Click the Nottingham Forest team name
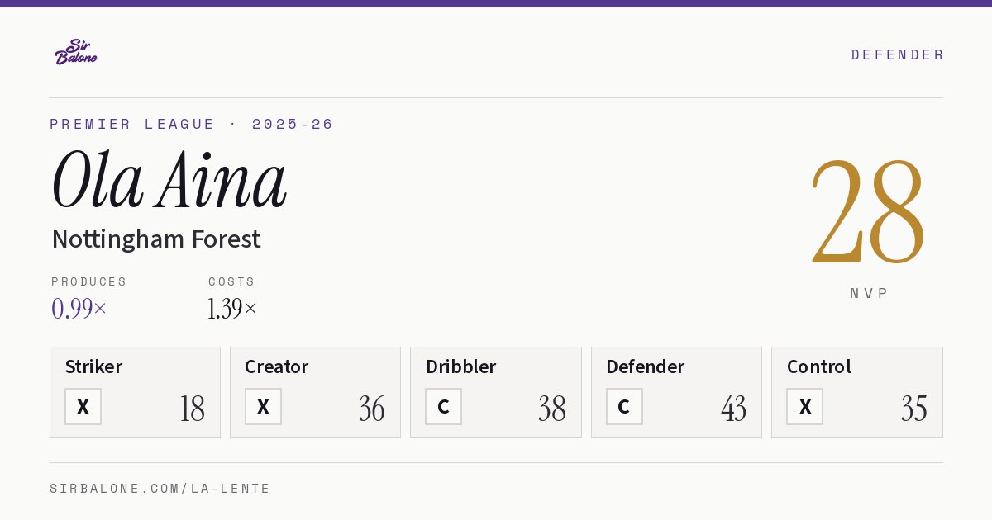Screen dimensions: 992x520 coord(156,239)
